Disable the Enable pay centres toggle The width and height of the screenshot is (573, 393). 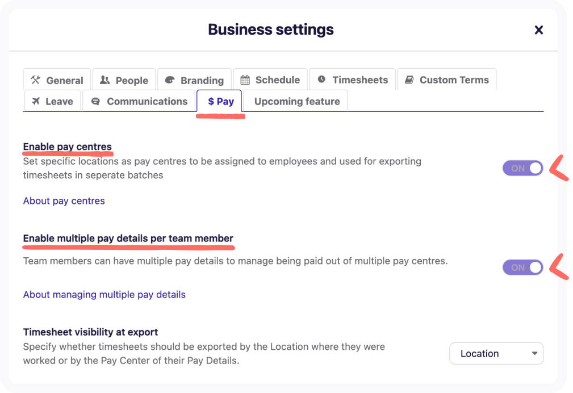[522, 168]
